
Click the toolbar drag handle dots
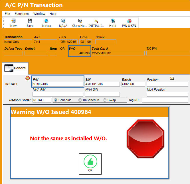tap(4, 23)
